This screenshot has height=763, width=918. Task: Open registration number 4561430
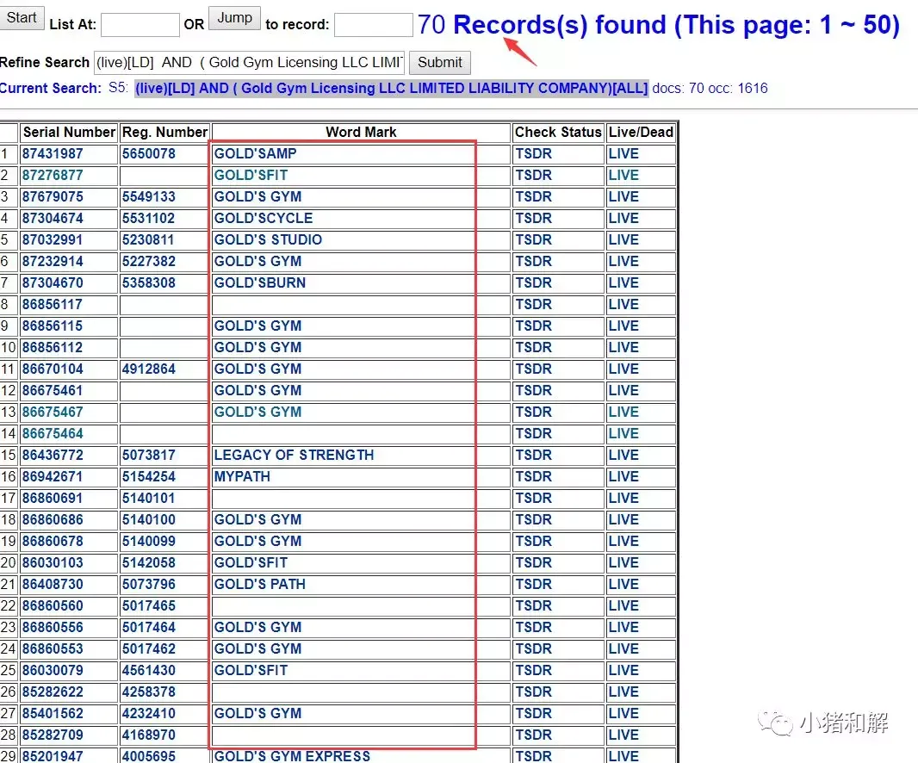coord(149,671)
